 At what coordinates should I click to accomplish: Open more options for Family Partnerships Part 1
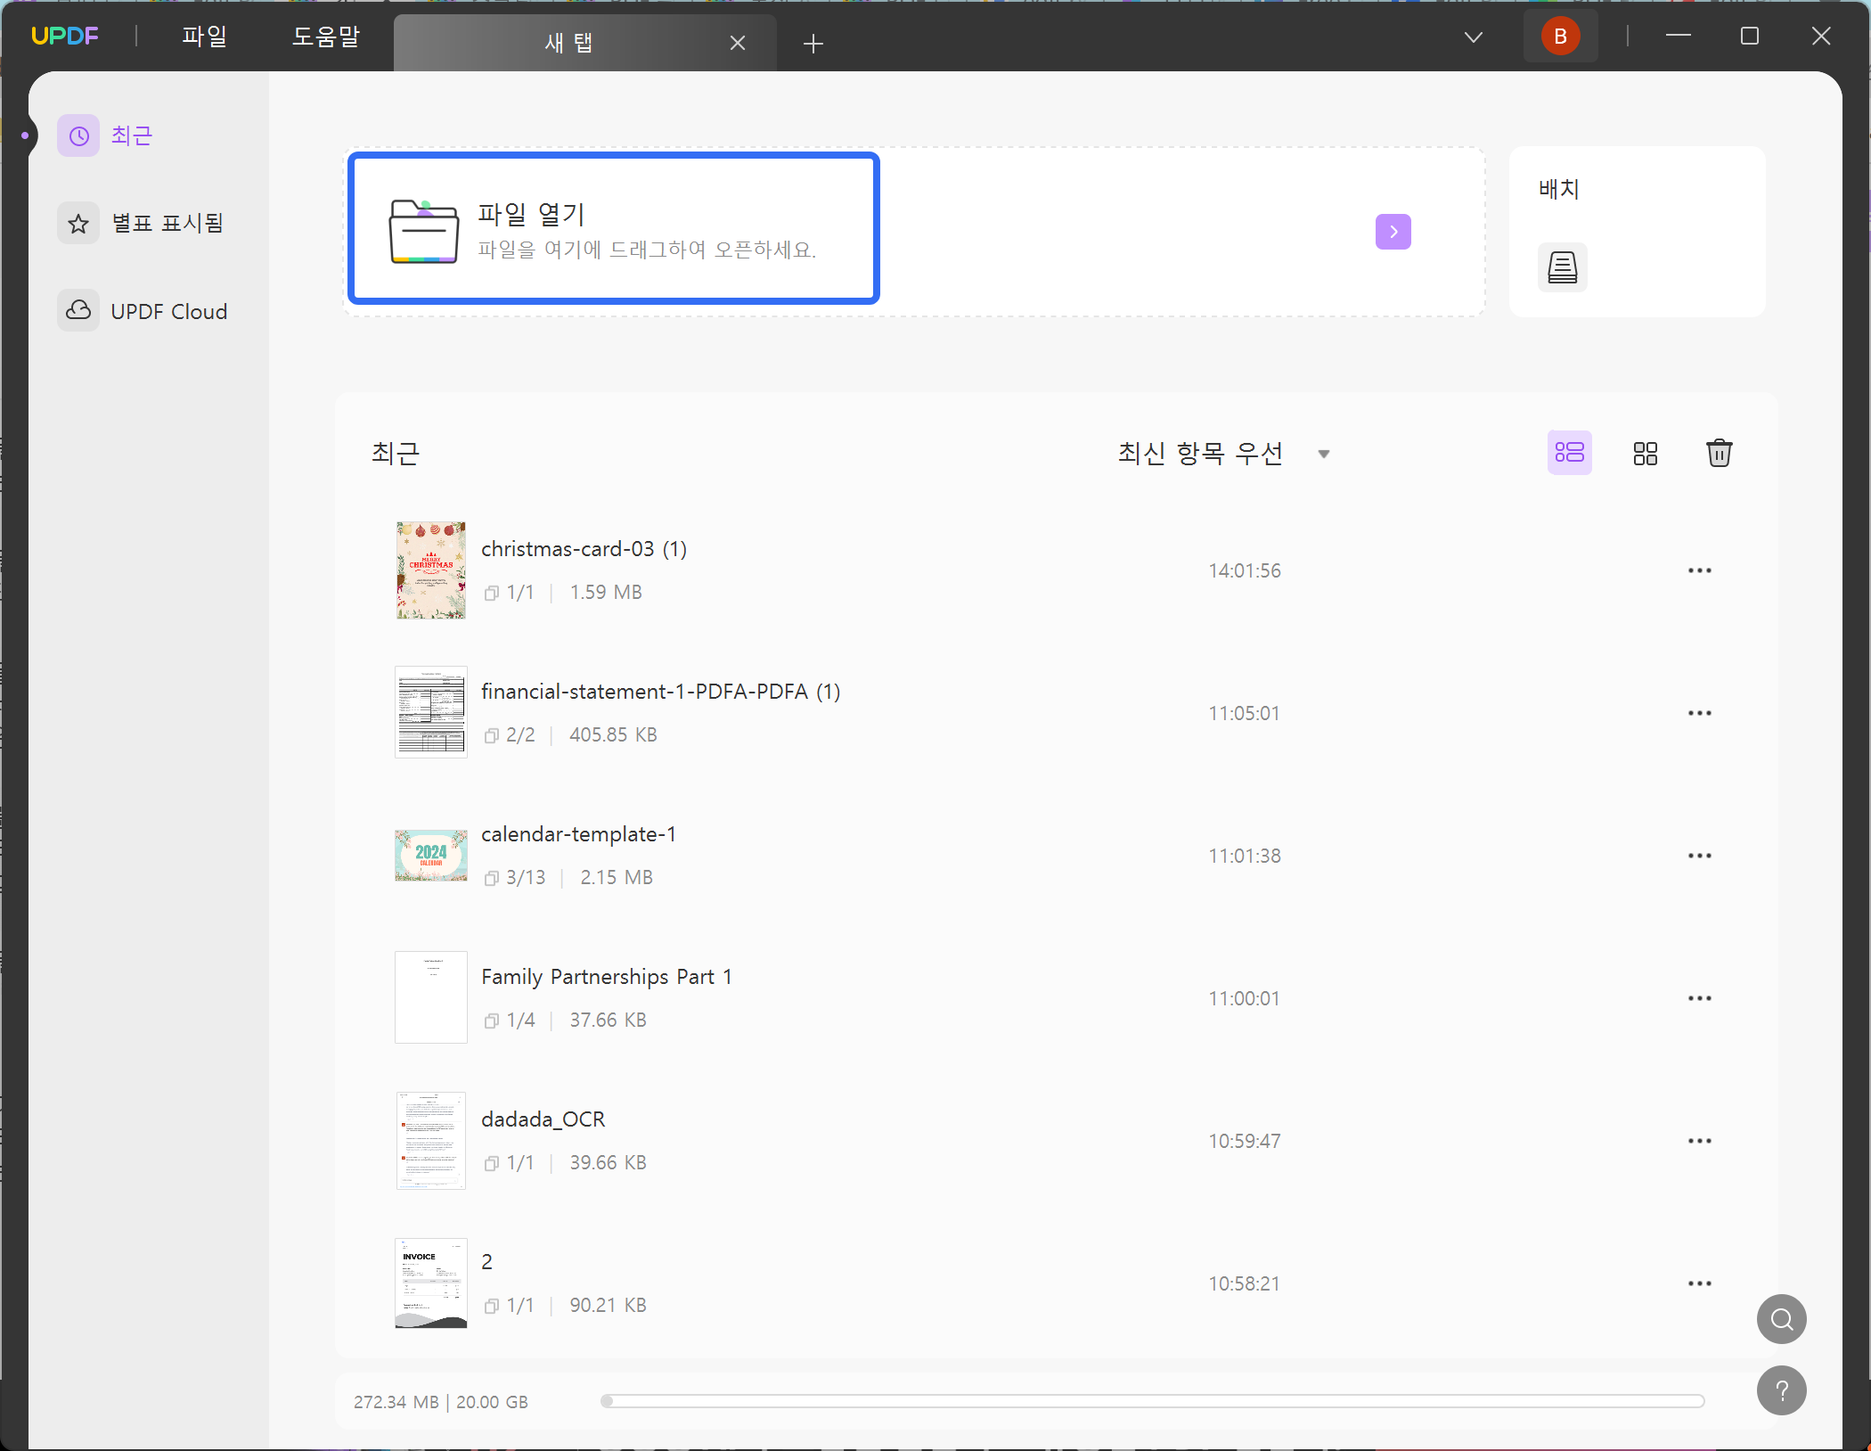tap(1700, 998)
